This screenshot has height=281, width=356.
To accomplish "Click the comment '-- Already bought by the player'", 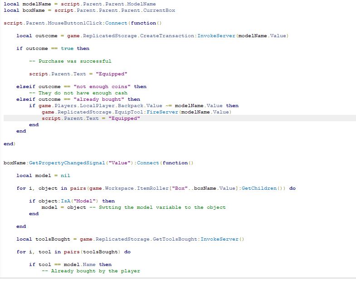I will pos(91,271).
